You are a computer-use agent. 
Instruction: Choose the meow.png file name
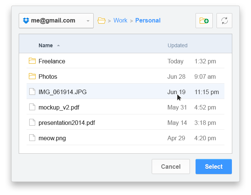click(52, 138)
